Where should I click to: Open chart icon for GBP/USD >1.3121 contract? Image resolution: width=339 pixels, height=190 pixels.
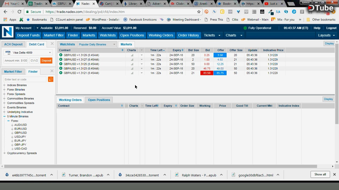[132, 73]
